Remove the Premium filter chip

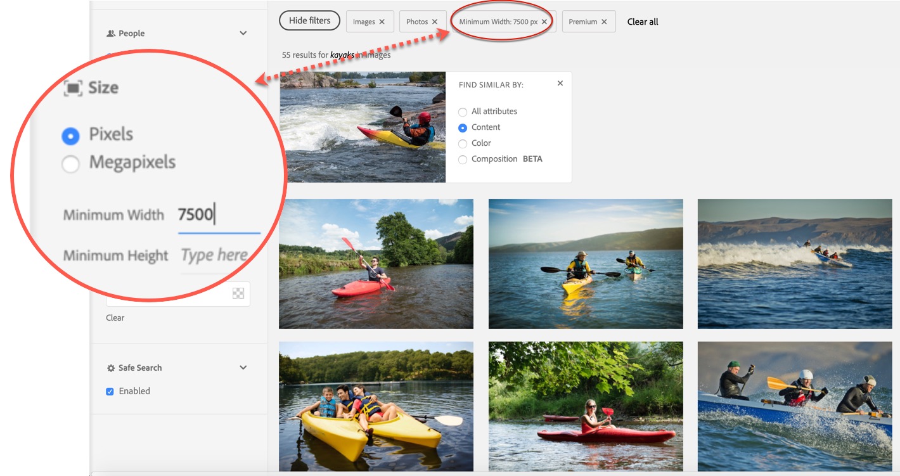604,22
